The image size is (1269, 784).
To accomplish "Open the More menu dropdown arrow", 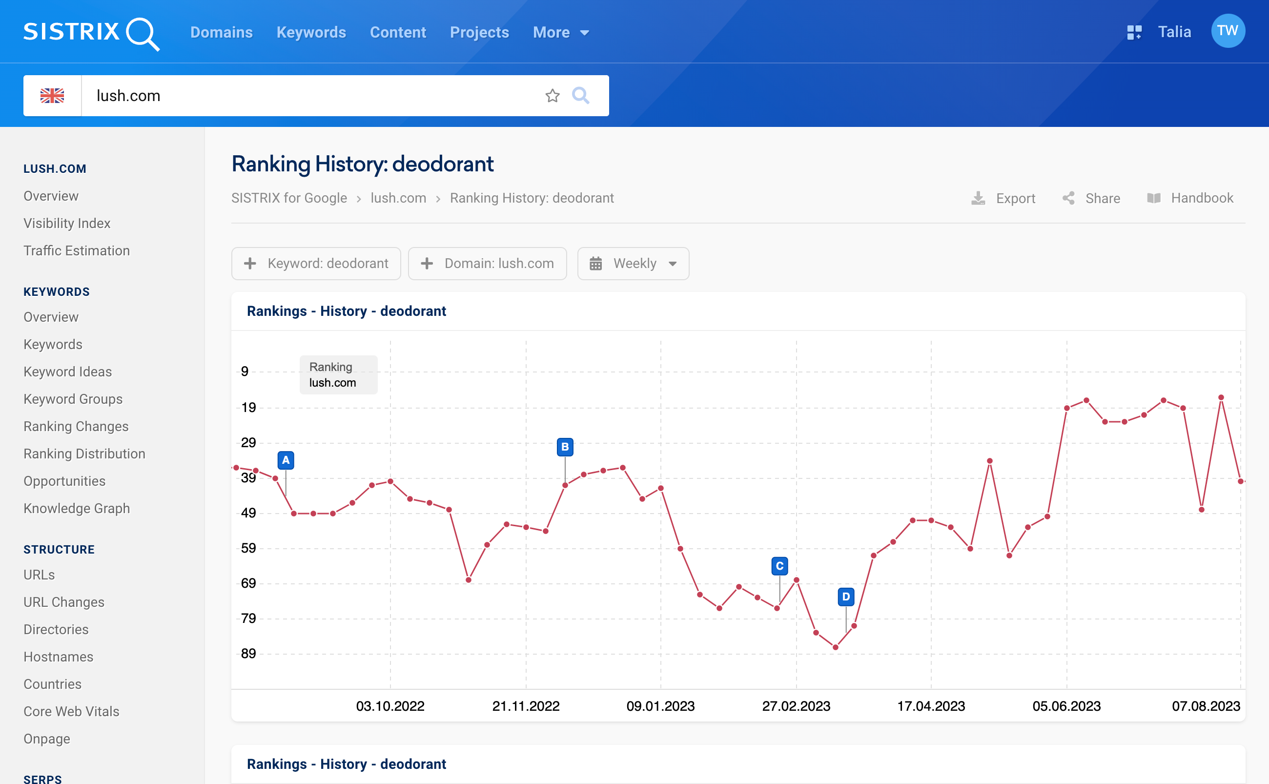I will pos(585,33).
